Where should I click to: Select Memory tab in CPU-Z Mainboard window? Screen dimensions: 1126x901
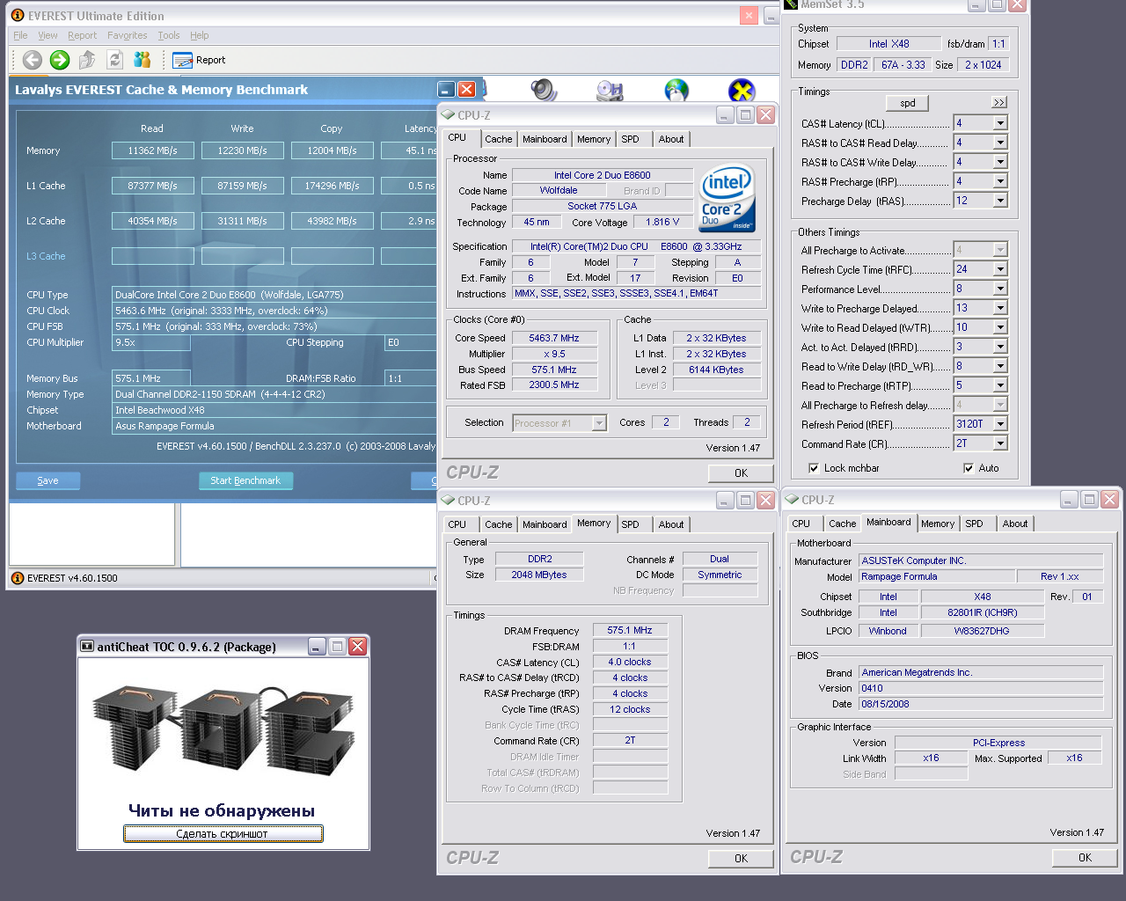(x=938, y=524)
